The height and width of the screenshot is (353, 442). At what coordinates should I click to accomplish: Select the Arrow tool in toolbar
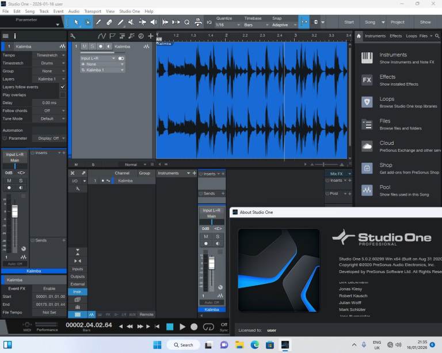pos(75,22)
